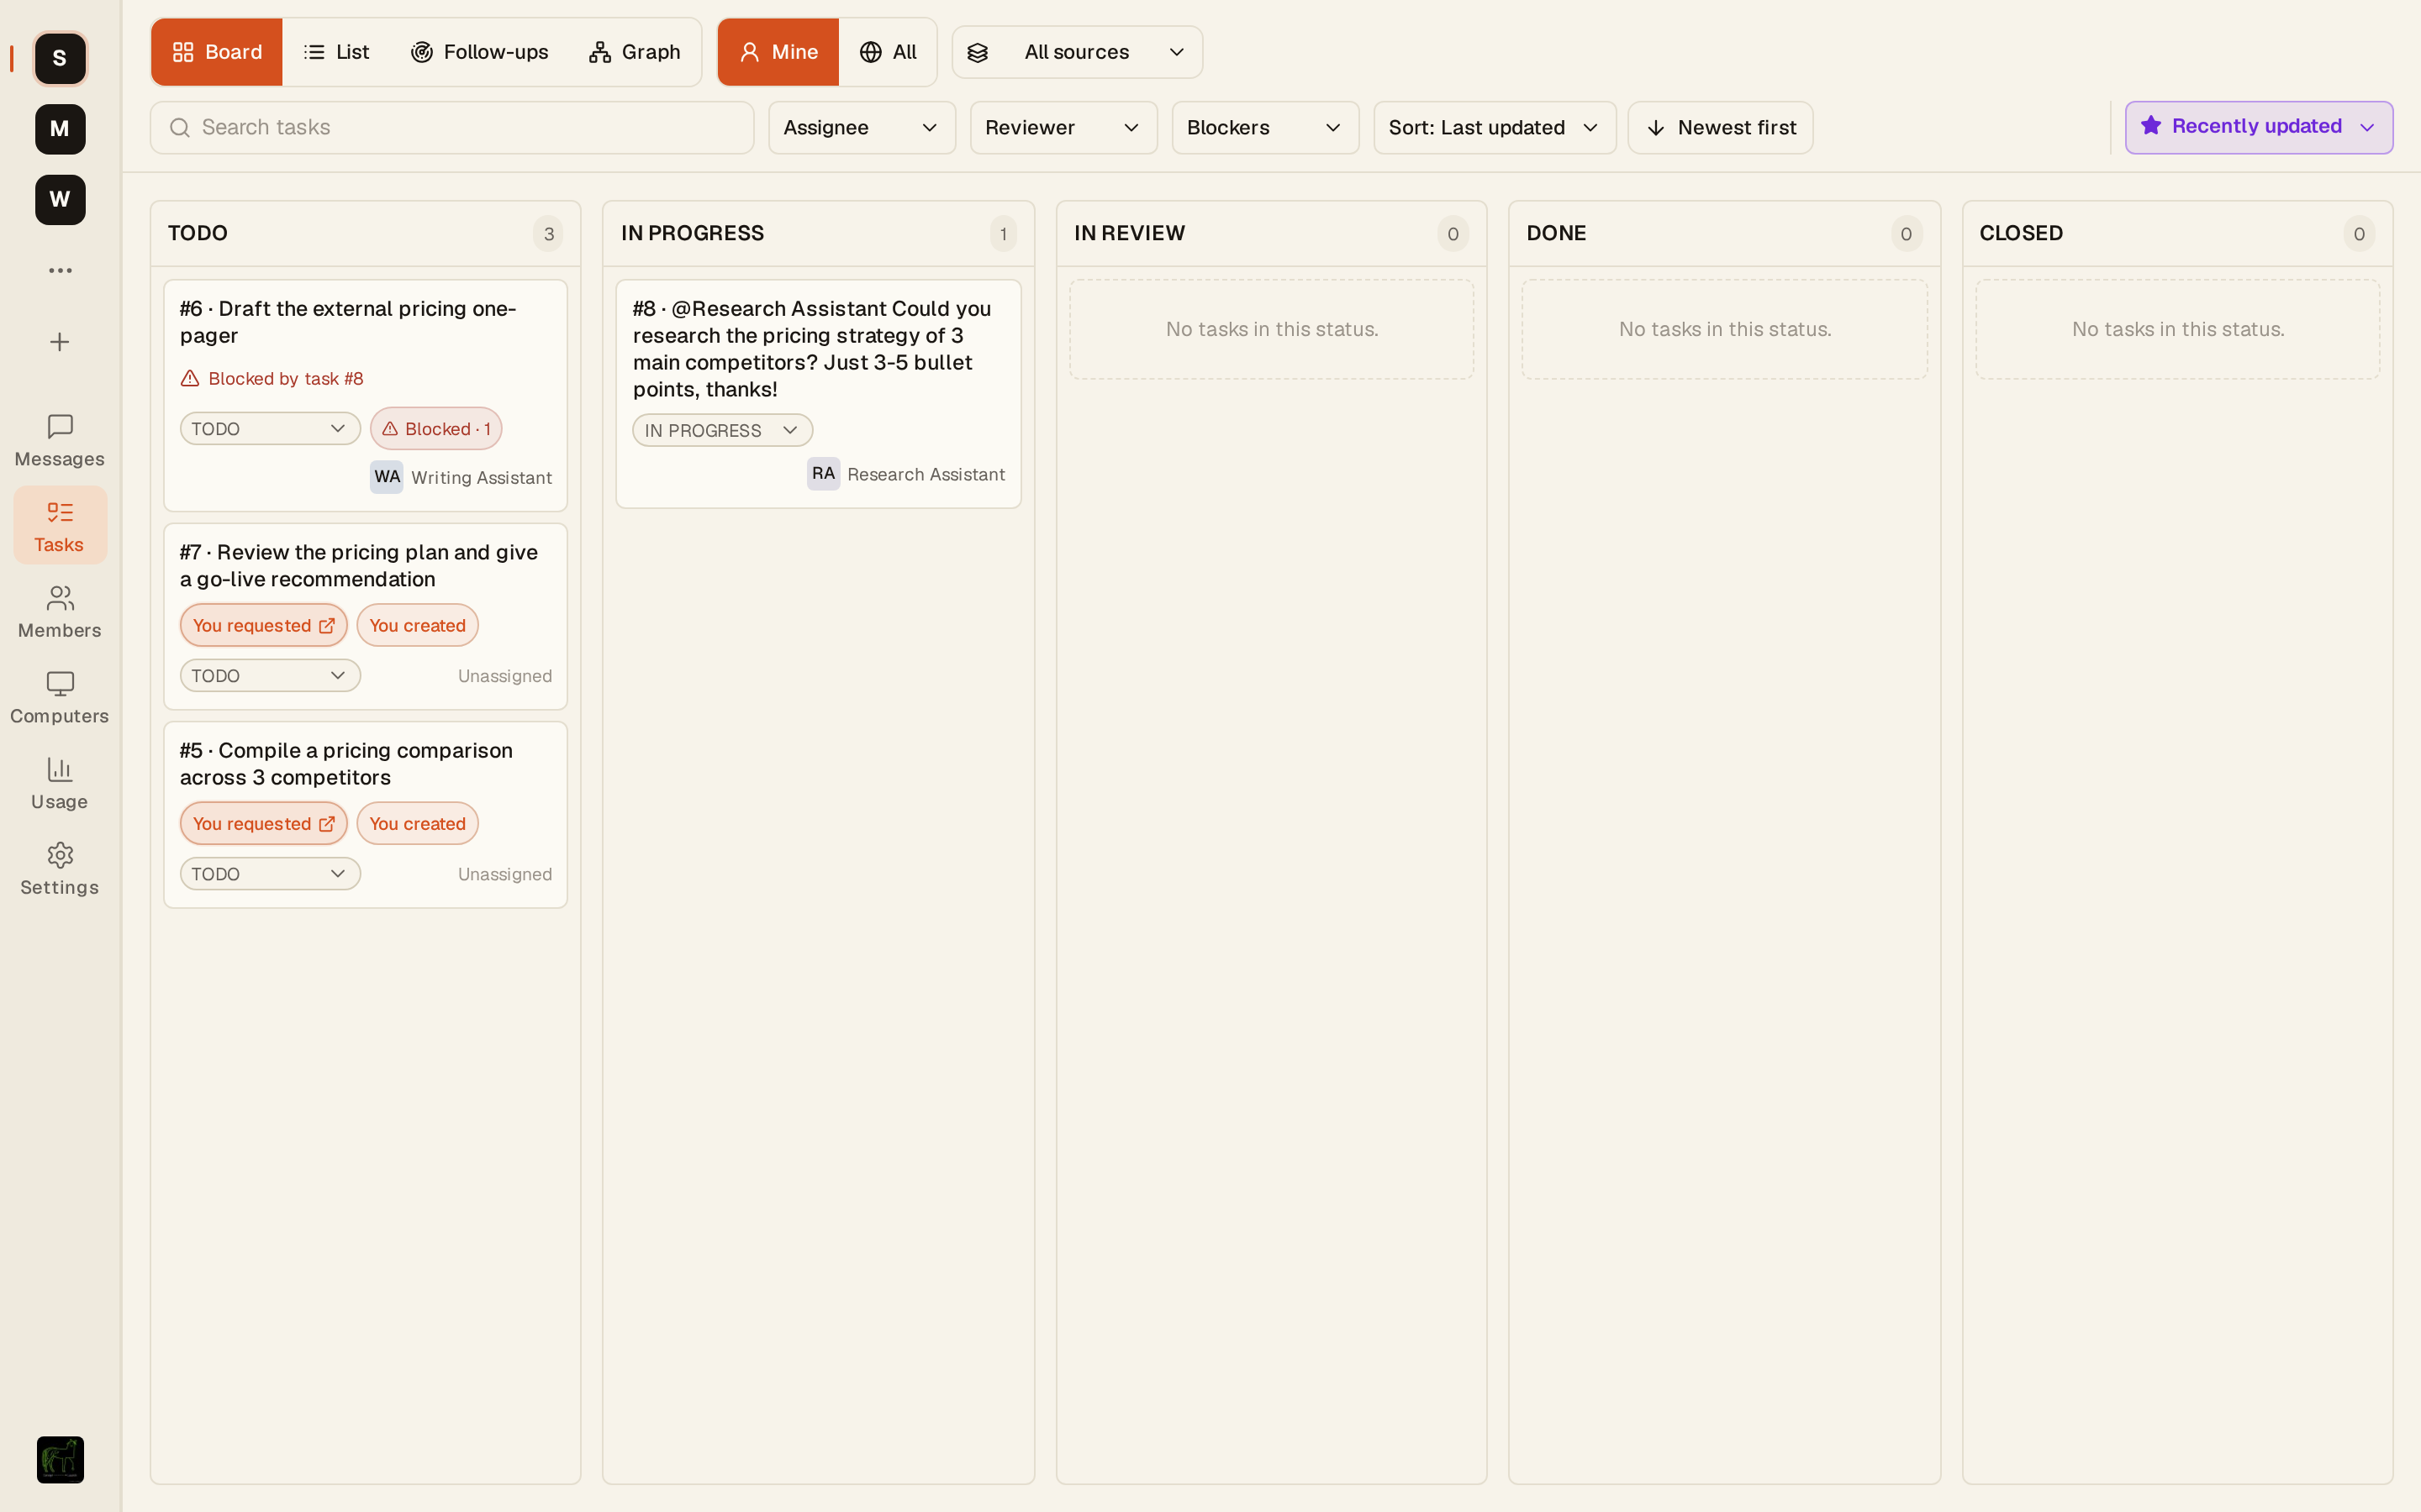
Task: Select the Mine filter toggle
Action: (778, 52)
